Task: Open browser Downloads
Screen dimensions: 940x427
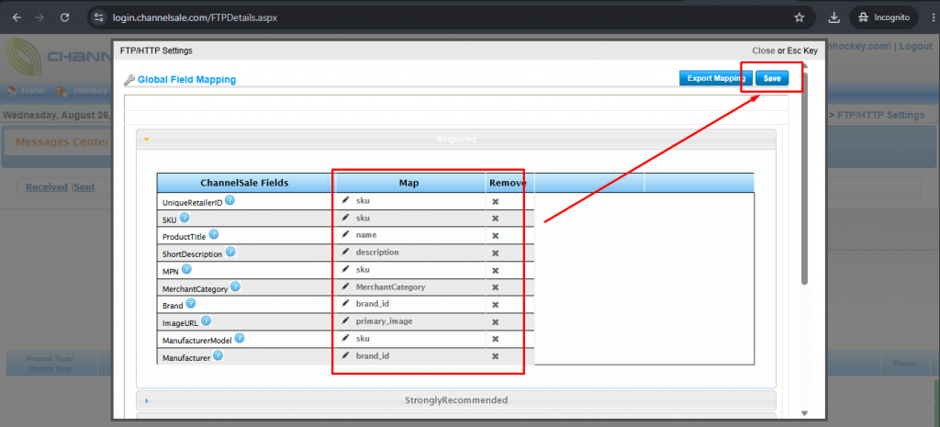Action: click(x=834, y=17)
